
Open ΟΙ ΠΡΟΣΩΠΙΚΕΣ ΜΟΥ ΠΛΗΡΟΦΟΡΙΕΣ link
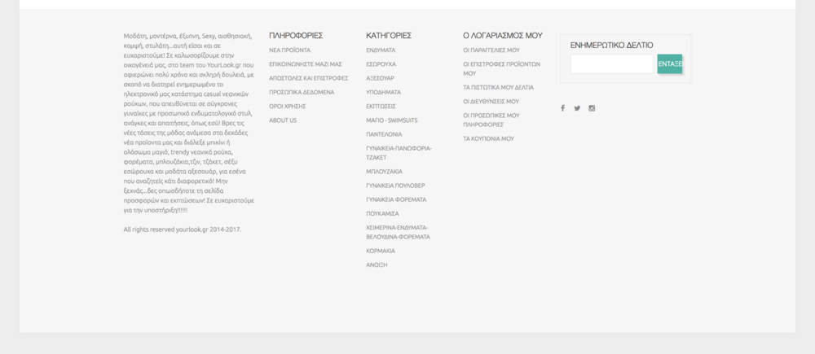point(491,120)
